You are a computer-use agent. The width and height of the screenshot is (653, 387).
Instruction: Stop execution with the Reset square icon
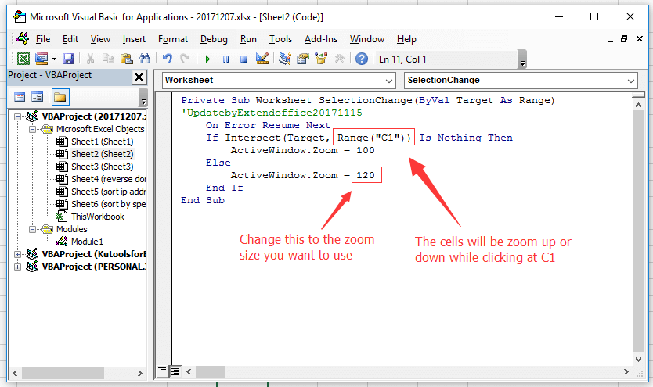click(244, 59)
